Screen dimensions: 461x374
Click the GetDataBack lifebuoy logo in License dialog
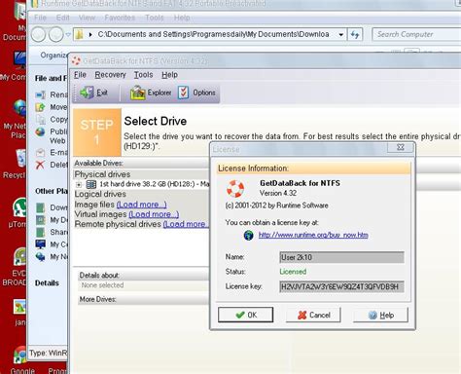(x=235, y=189)
